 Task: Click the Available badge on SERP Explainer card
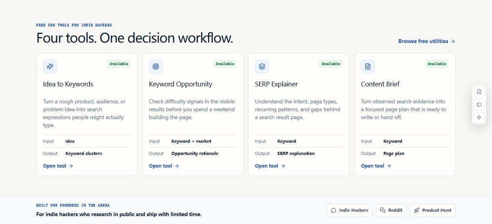click(331, 64)
